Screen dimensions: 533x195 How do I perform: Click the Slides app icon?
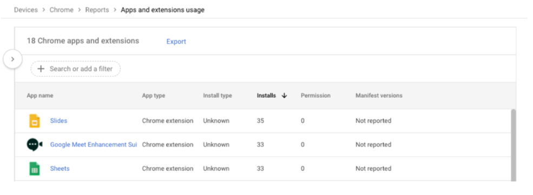tap(34, 121)
